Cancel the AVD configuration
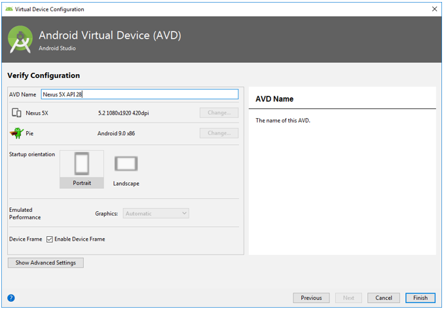 pyautogui.click(x=384, y=298)
